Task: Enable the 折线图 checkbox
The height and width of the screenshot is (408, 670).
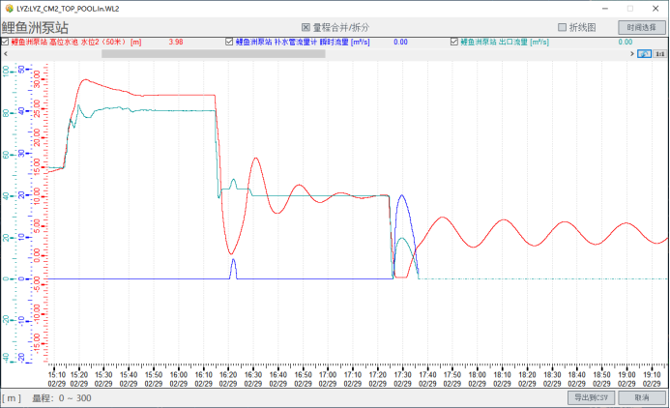Action: click(563, 27)
